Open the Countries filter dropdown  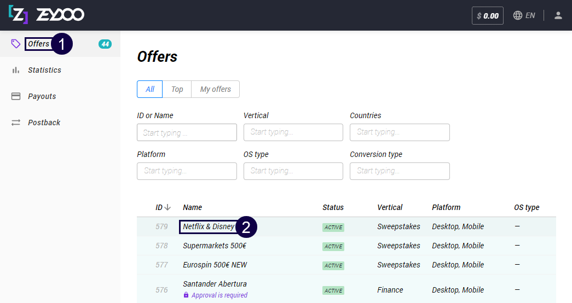click(400, 132)
